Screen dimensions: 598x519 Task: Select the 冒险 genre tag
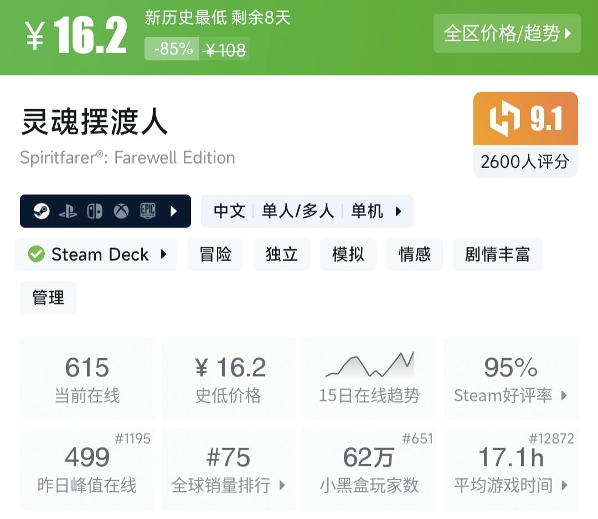[x=215, y=255]
